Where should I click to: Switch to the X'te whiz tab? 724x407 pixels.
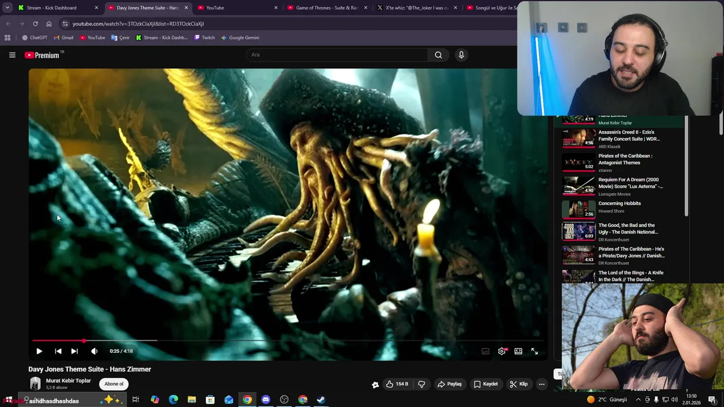tap(417, 8)
